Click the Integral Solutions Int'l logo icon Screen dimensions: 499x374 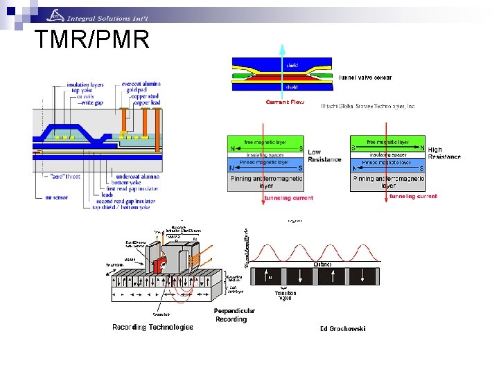tap(55, 15)
